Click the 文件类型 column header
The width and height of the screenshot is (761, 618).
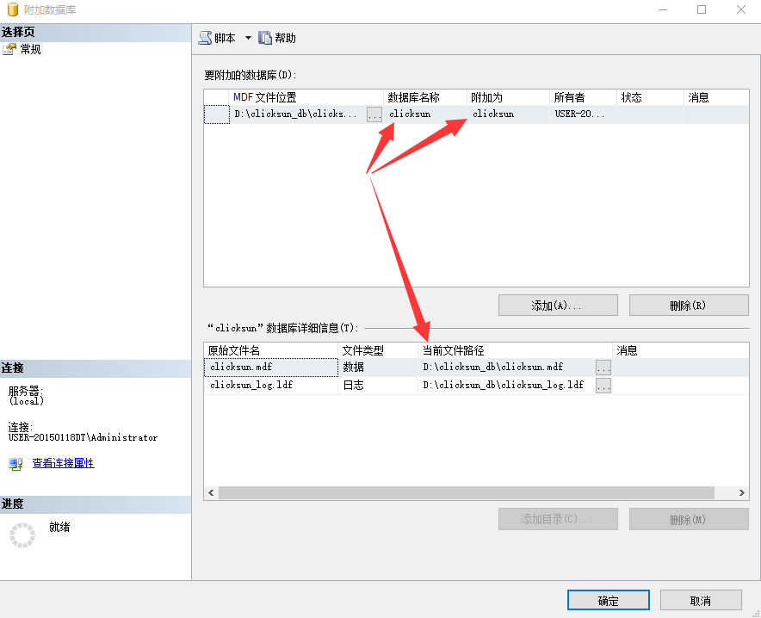coord(378,350)
